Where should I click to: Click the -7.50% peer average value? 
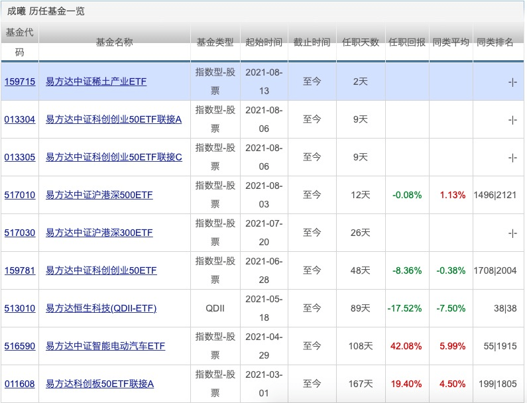[451, 309]
